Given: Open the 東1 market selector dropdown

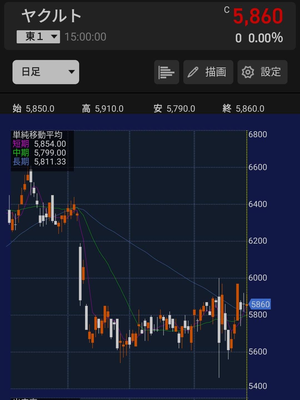Looking at the screenshot, I should pyautogui.click(x=38, y=37).
